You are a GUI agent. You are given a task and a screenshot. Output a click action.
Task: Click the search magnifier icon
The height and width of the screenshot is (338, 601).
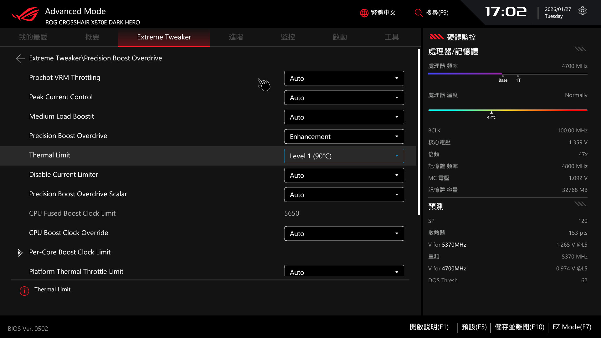tap(419, 13)
